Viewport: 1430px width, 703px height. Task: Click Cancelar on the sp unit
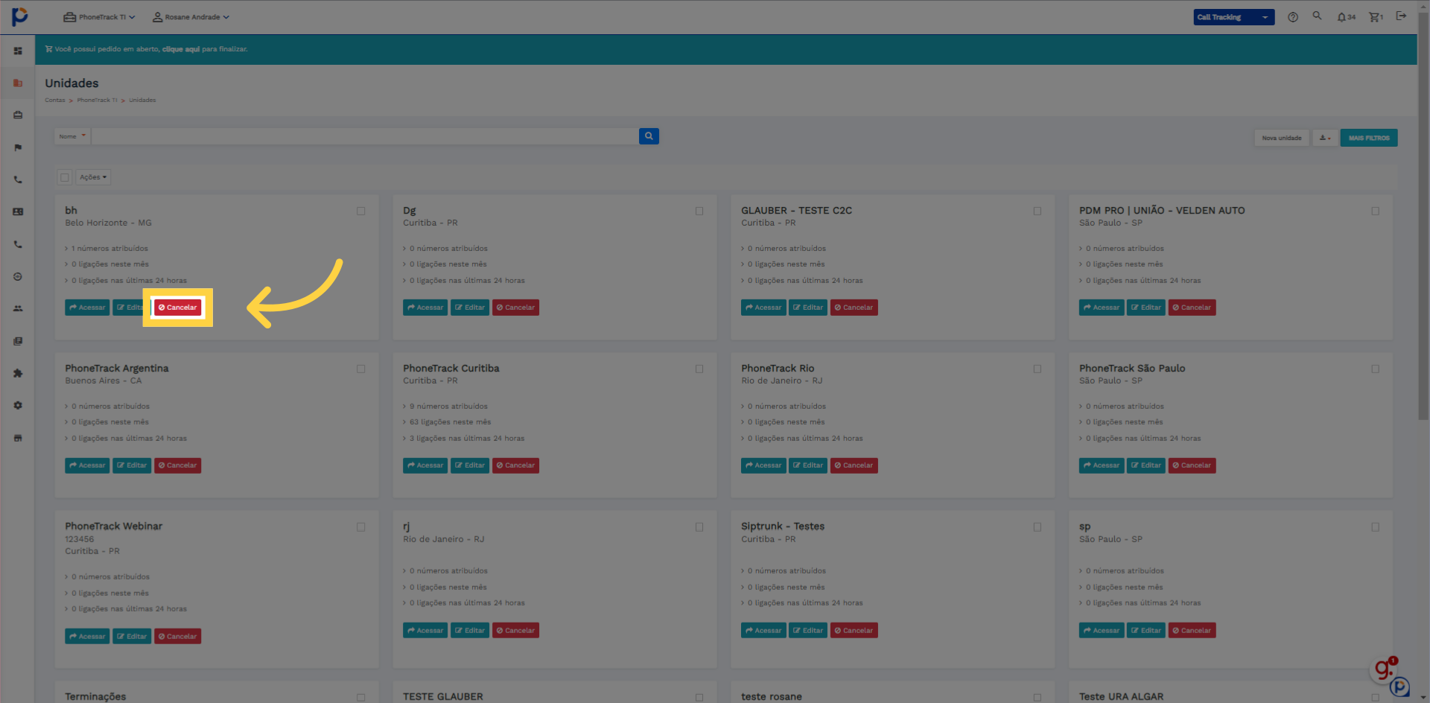point(1192,631)
